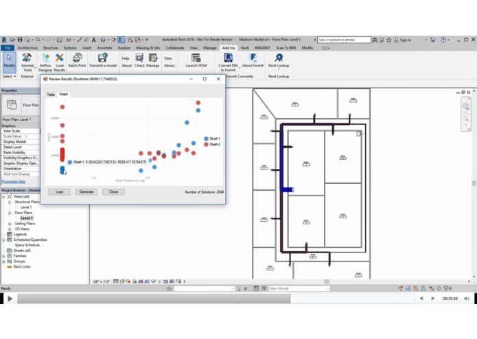Screen dimensions: 477x339
Task: Click Sign In in the title bar
Action: (405, 40)
